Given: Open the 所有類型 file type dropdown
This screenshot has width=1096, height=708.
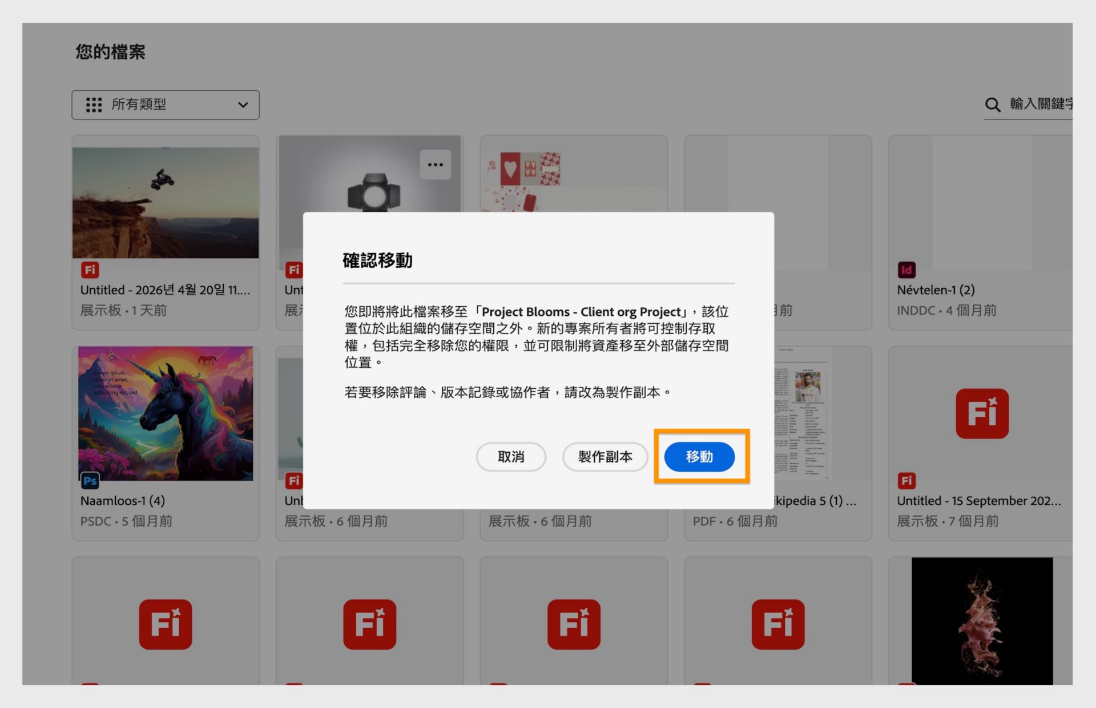Looking at the screenshot, I should 166,104.
